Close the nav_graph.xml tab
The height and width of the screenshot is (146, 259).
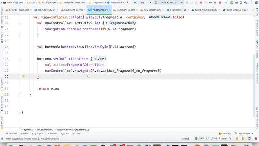[x=163, y=10]
